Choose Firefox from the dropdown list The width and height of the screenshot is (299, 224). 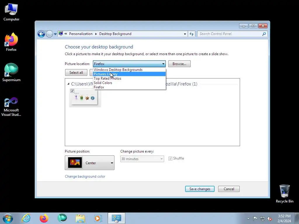coord(129,87)
